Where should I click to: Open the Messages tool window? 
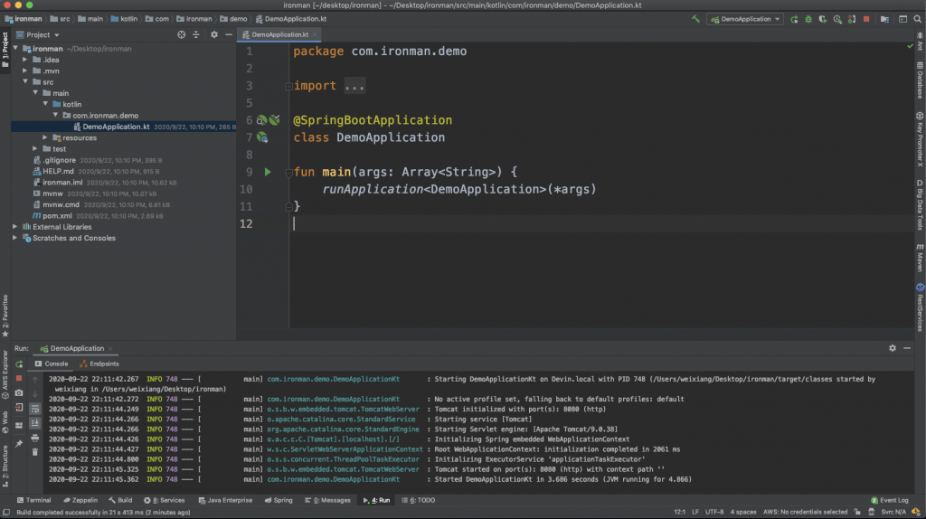[x=327, y=500]
